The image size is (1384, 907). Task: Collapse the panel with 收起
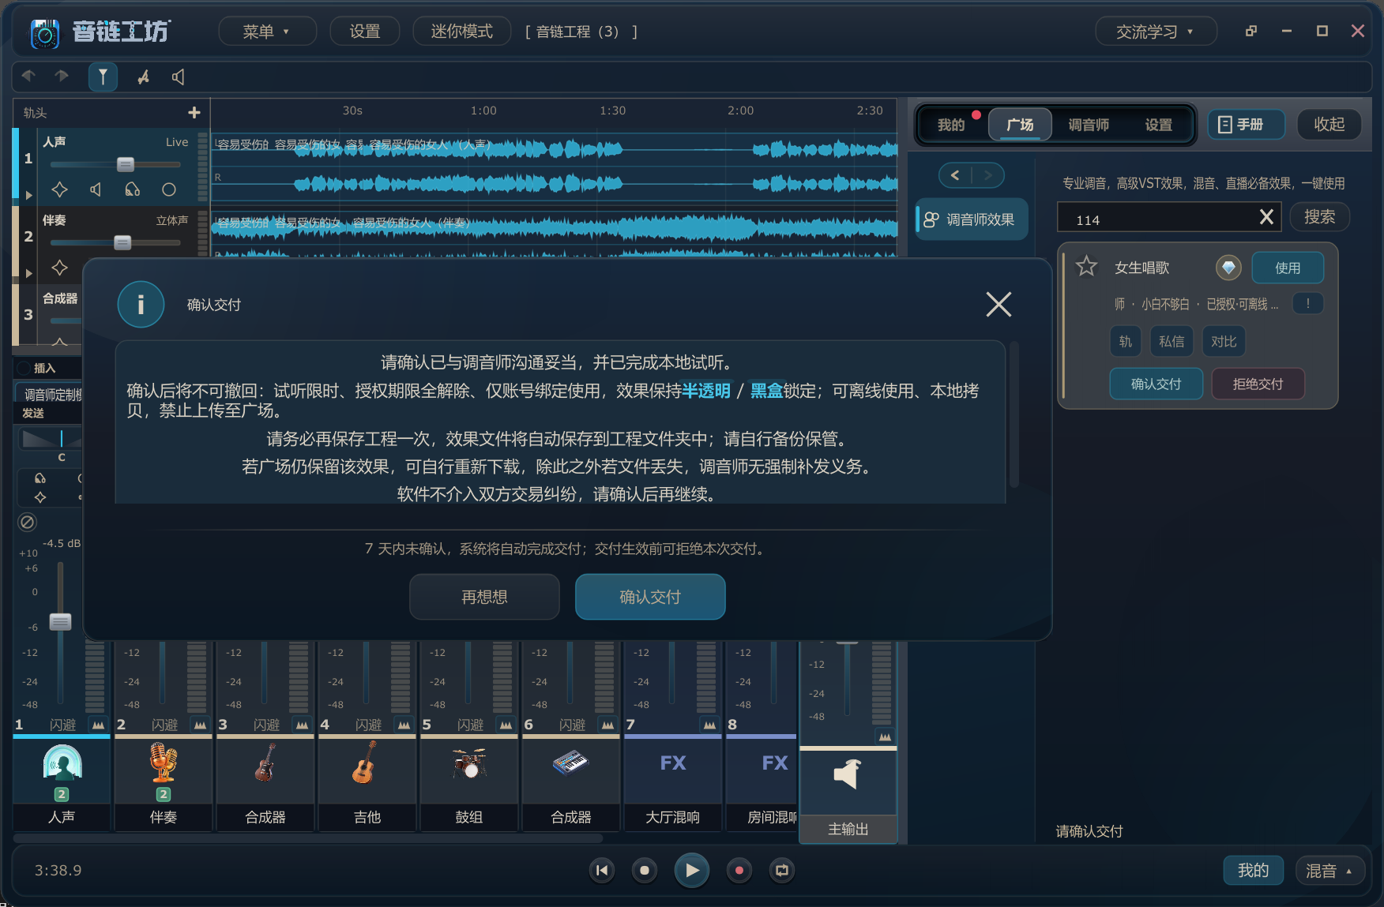1329,125
